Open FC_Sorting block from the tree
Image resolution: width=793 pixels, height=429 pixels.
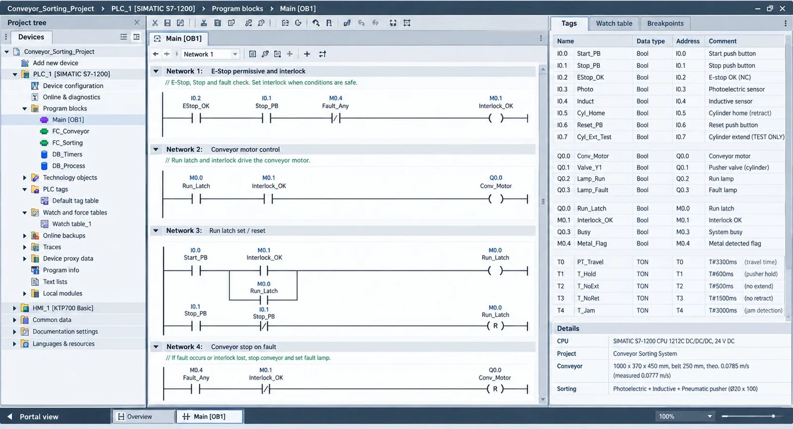67,143
